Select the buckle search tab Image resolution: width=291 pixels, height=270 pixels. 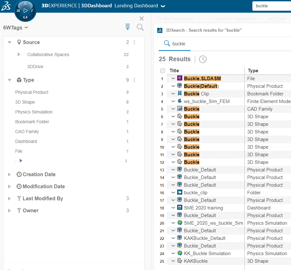coord(175,44)
